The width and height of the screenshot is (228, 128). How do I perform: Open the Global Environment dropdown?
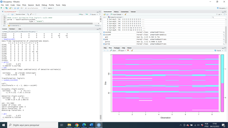[x=116, y=17]
